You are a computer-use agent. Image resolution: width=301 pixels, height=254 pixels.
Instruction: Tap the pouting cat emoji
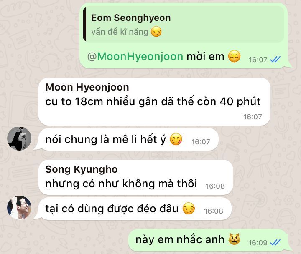pyautogui.click(x=234, y=239)
